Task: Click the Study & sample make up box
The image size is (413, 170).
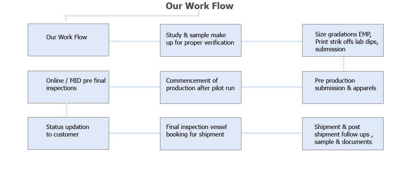Action: pos(201,40)
